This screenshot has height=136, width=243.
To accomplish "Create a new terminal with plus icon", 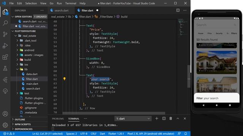I will [157, 118].
